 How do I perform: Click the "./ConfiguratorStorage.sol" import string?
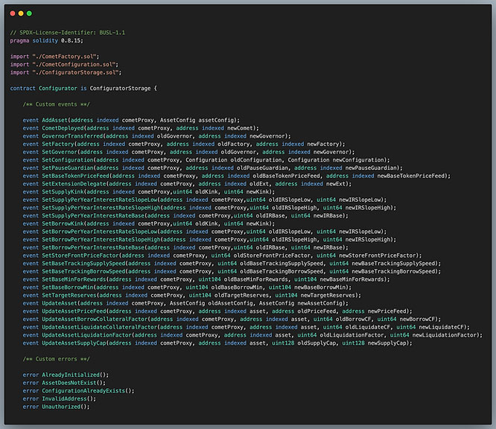75,72
